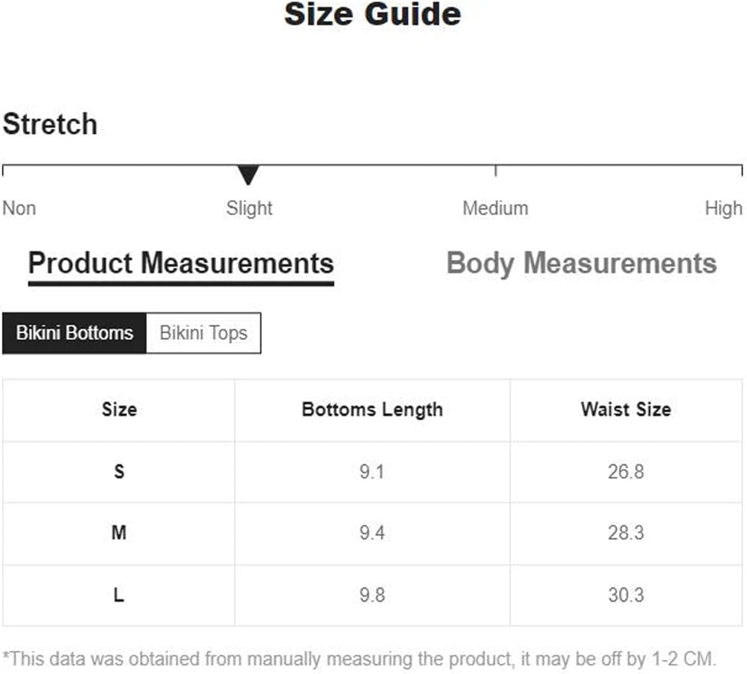This screenshot has height=674, width=747.
Task: Click the 30.3 waist size value
Action: point(626,595)
